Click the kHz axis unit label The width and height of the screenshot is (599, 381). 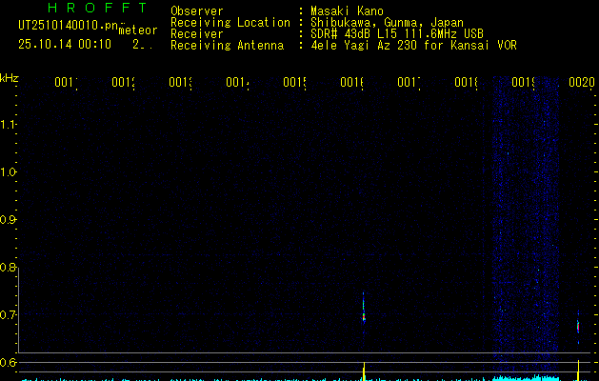tap(10, 78)
